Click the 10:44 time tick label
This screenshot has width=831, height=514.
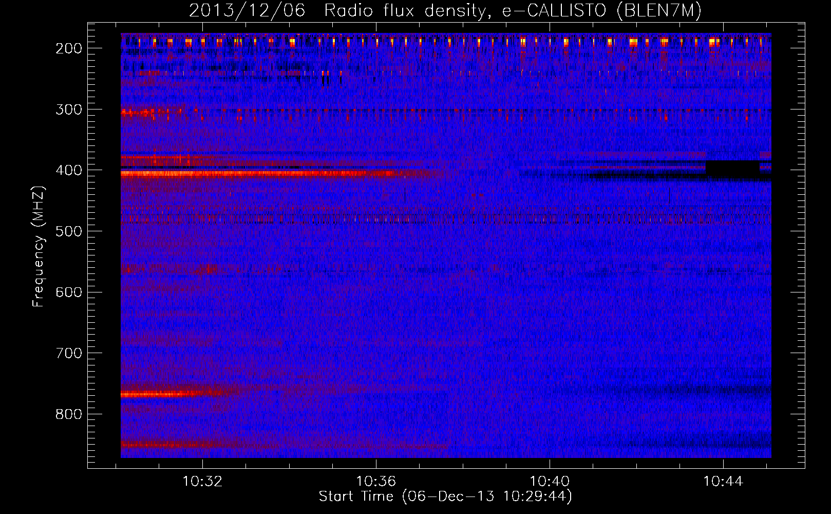tap(723, 482)
